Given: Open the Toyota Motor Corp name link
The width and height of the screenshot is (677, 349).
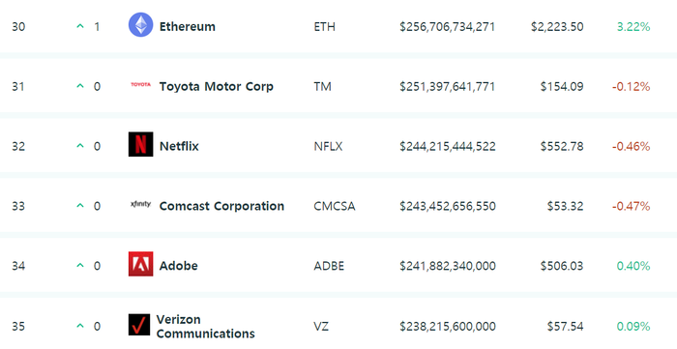Looking at the screenshot, I should (x=217, y=87).
